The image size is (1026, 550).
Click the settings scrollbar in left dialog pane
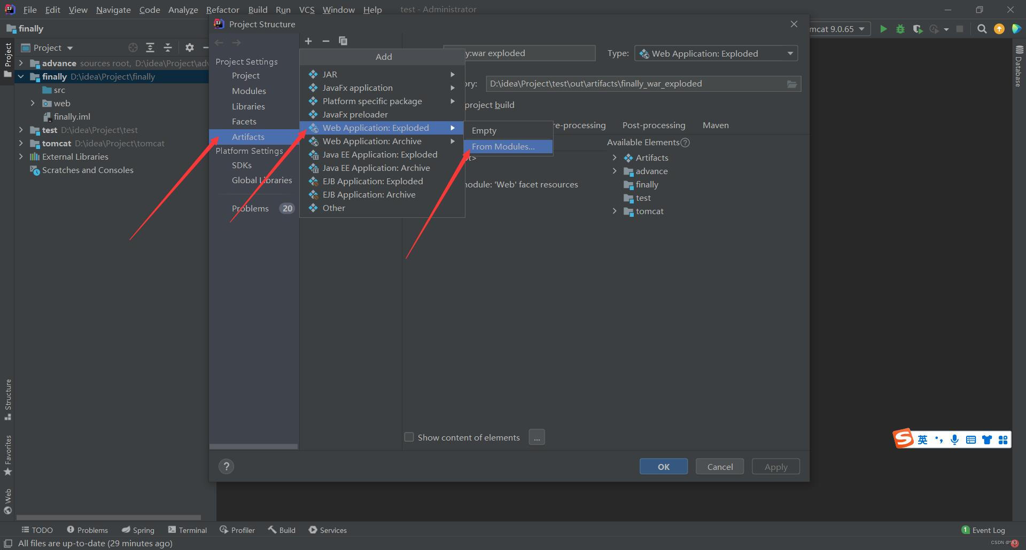(254, 446)
